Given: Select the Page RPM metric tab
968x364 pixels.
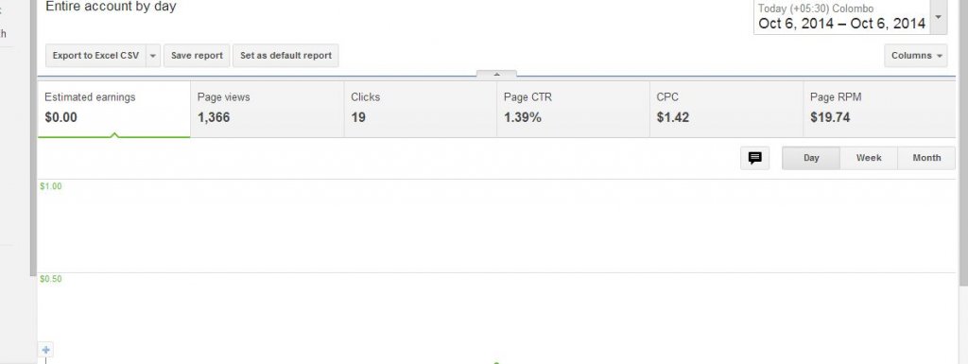Looking at the screenshot, I should 880,110.
